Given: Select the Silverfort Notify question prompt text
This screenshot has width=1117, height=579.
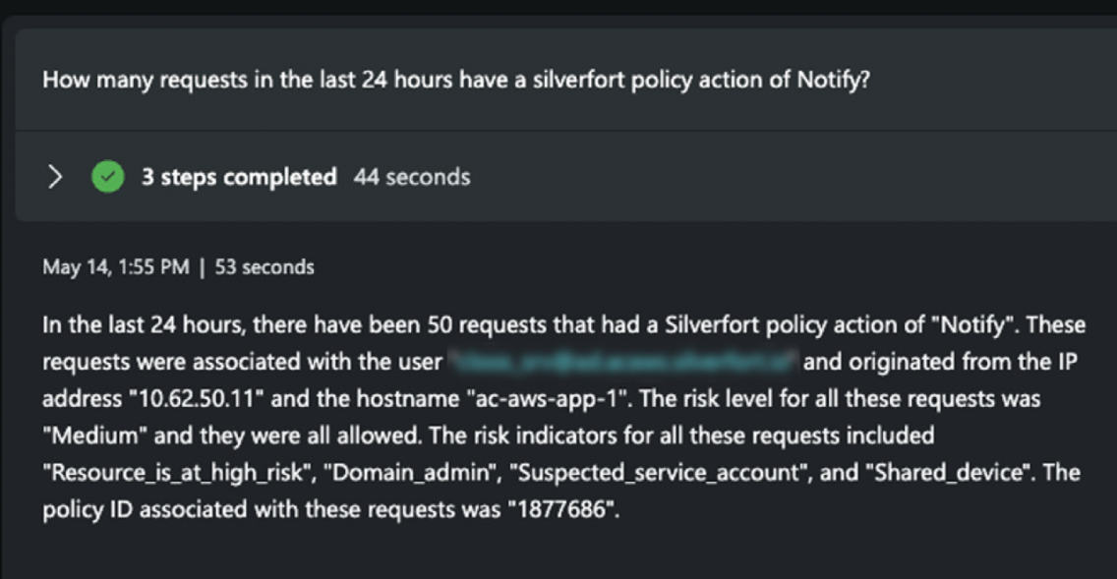Looking at the screenshot, I should 456,80.
